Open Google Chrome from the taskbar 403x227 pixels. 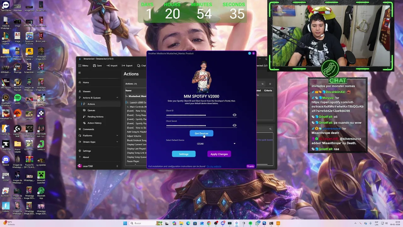(209, 223)
